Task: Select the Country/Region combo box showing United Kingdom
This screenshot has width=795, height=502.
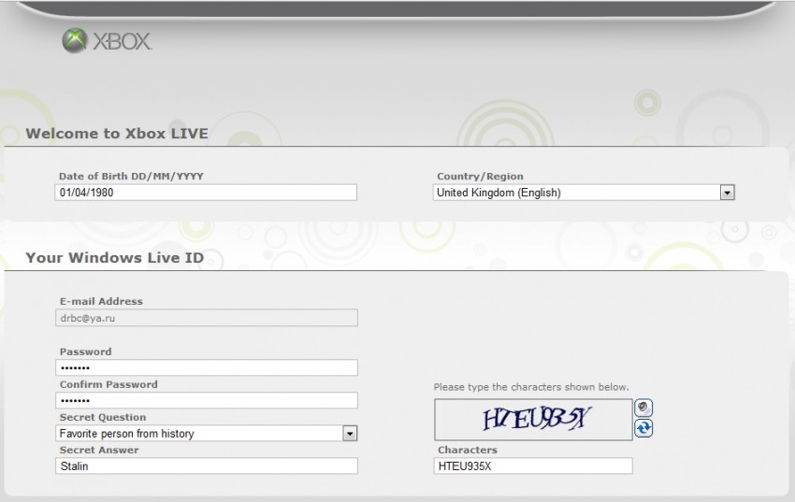Action: 584,193
